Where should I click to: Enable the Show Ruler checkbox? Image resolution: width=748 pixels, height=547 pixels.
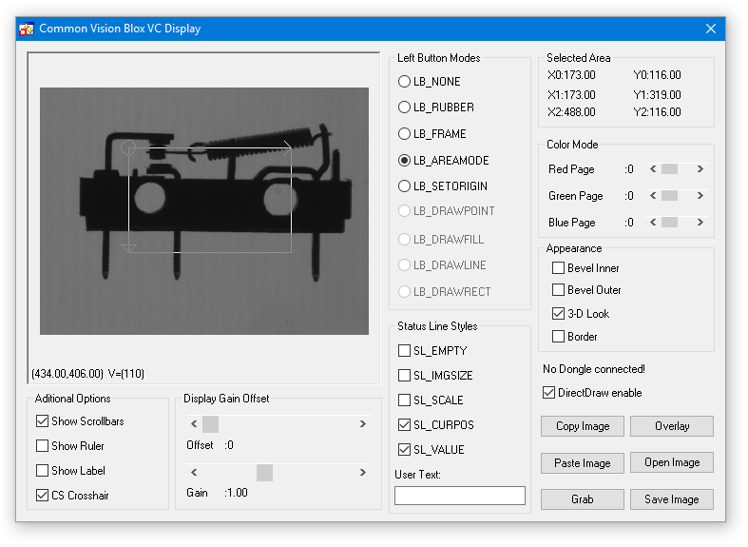(x=42, y=446)
